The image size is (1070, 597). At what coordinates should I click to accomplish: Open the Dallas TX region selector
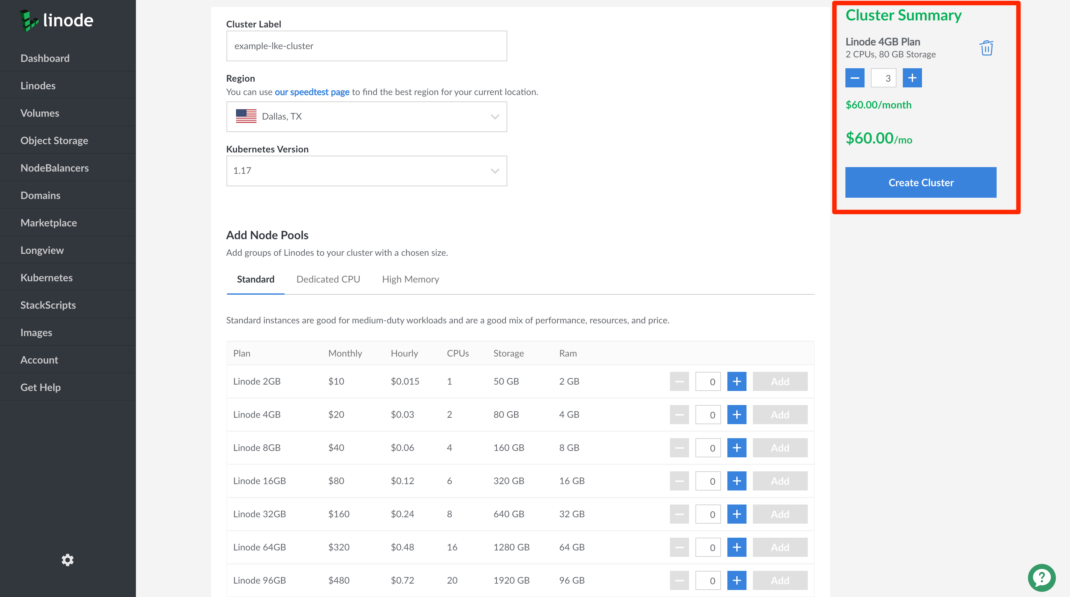[366, 116]
